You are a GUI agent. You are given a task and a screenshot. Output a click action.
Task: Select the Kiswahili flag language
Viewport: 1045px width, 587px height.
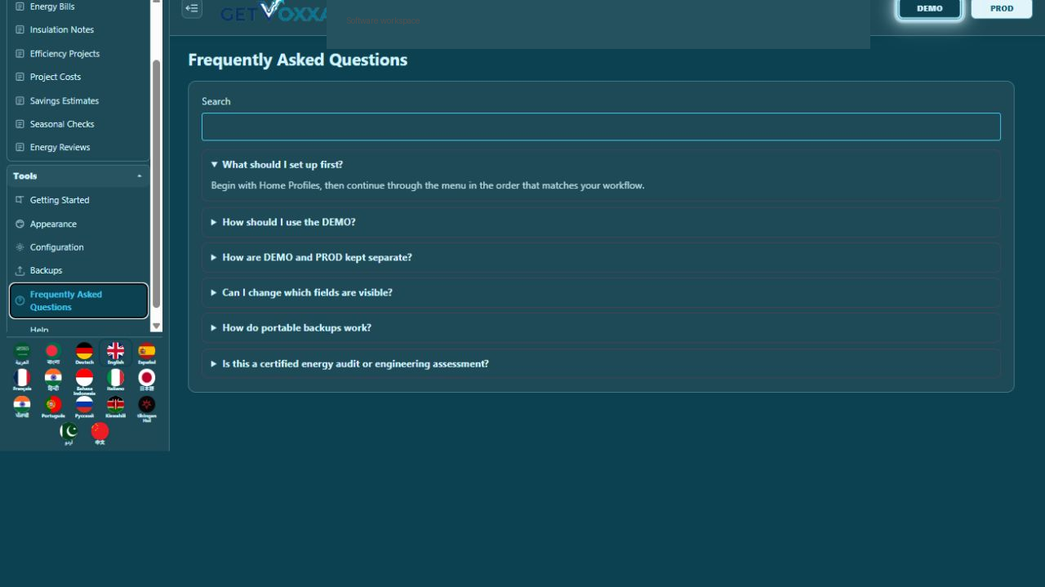[x=116, y=407]
